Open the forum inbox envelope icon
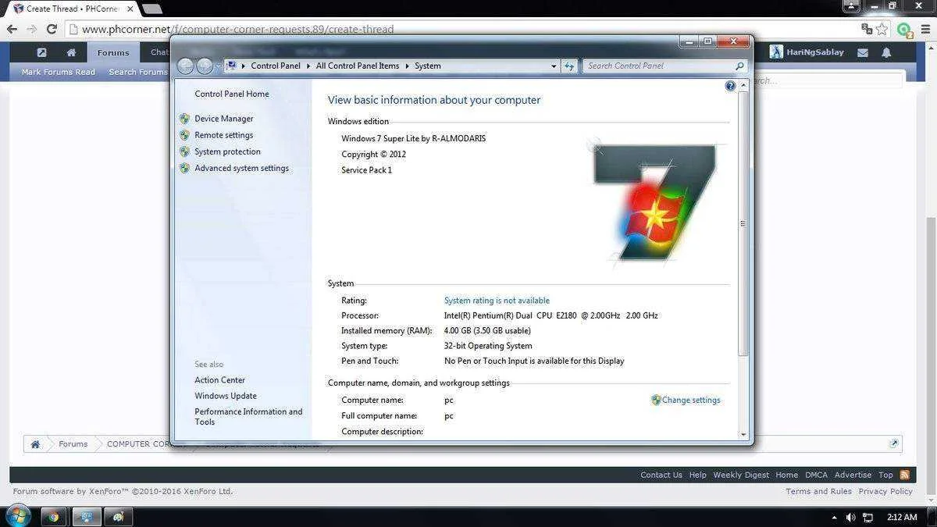This screenshot has width=937, height=527. (863, 52)
